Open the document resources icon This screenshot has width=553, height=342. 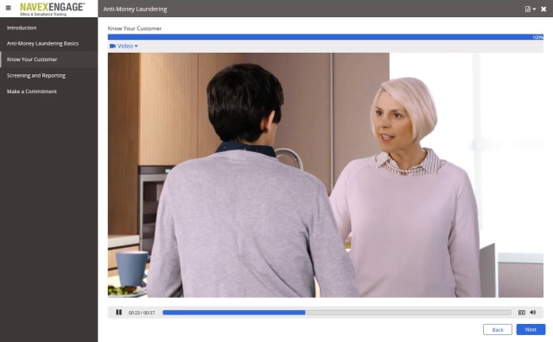(x=528, y=9)
